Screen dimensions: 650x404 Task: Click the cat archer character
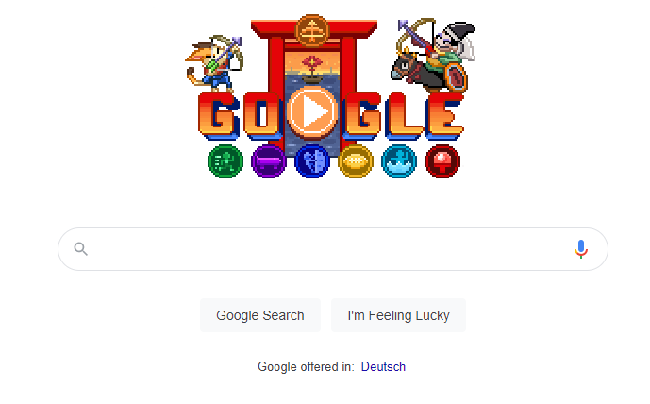(213, 63)
